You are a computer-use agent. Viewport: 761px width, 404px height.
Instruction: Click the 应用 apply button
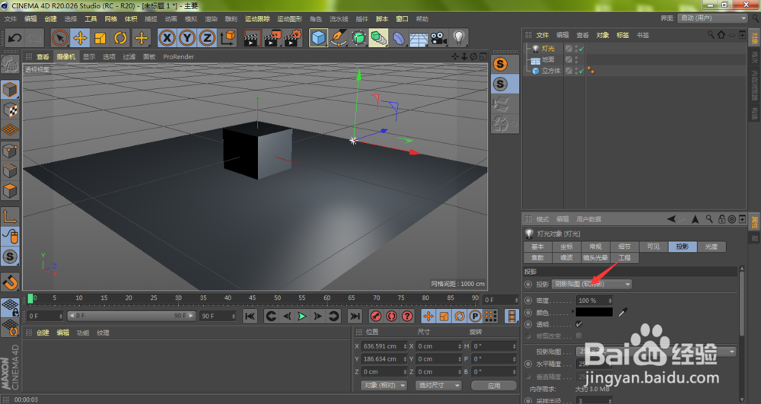click(494, 386)
